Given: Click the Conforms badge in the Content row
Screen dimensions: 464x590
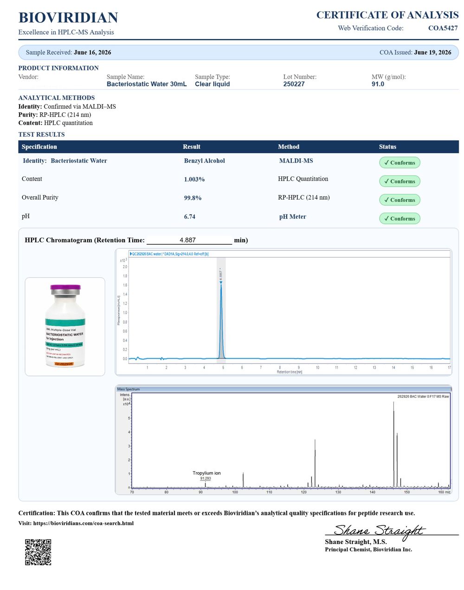Looking at the screenshot, I should (x=400, y=181).
